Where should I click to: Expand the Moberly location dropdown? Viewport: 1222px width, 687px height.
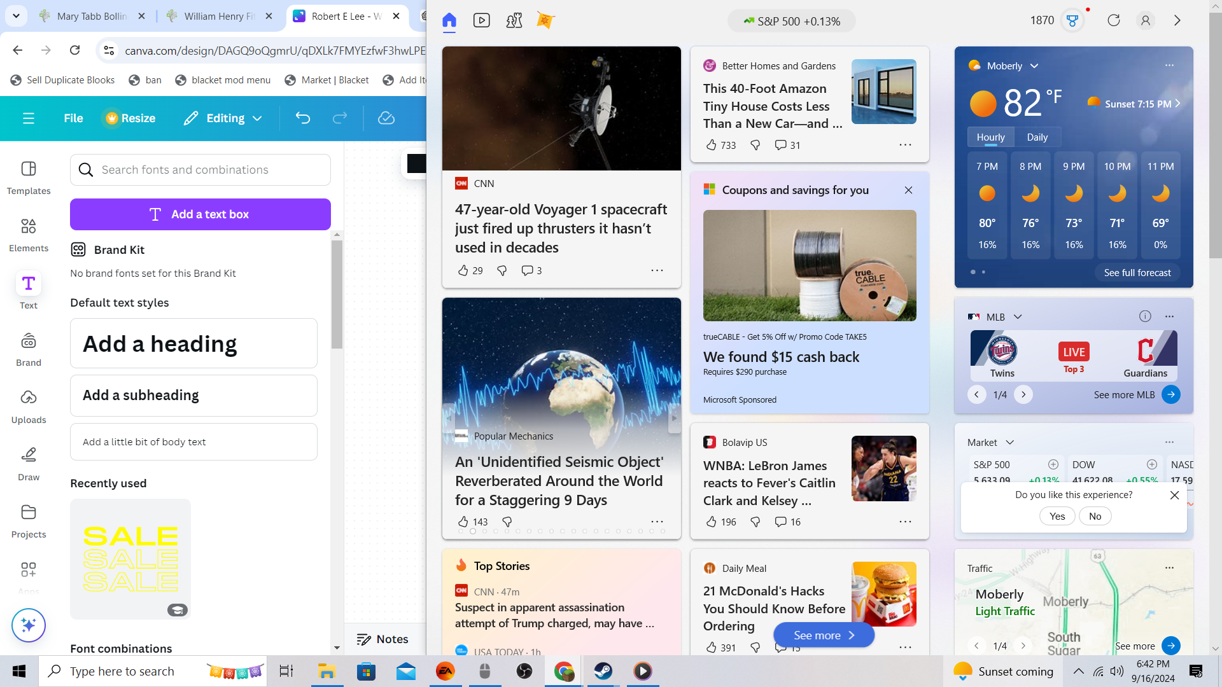click(x=1034, y=66)
